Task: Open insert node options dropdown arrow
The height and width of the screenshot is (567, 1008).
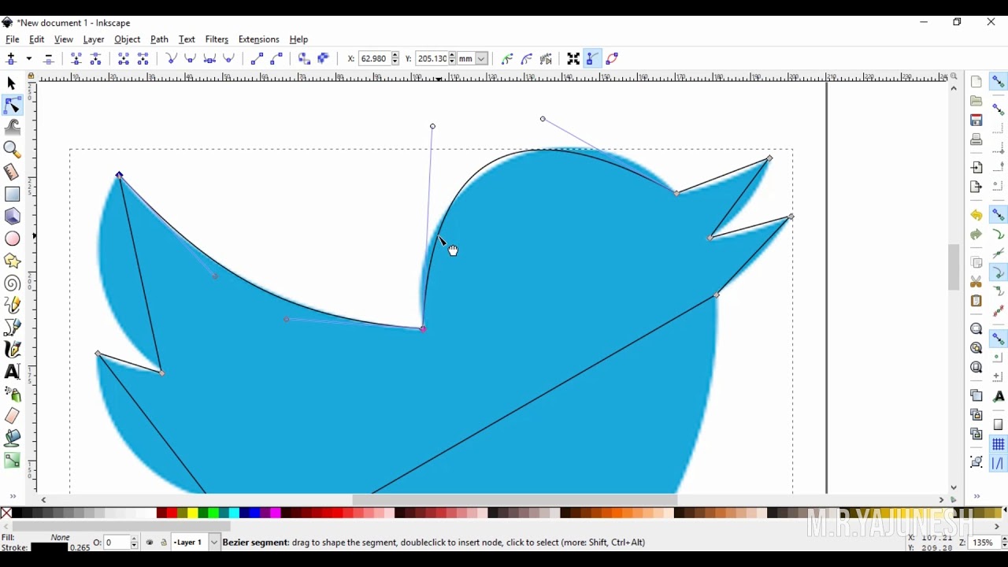Action: pos(29,59)
